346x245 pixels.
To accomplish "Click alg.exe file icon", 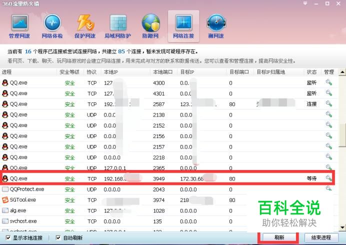I will pyautogui.click(x=5, y=210).
